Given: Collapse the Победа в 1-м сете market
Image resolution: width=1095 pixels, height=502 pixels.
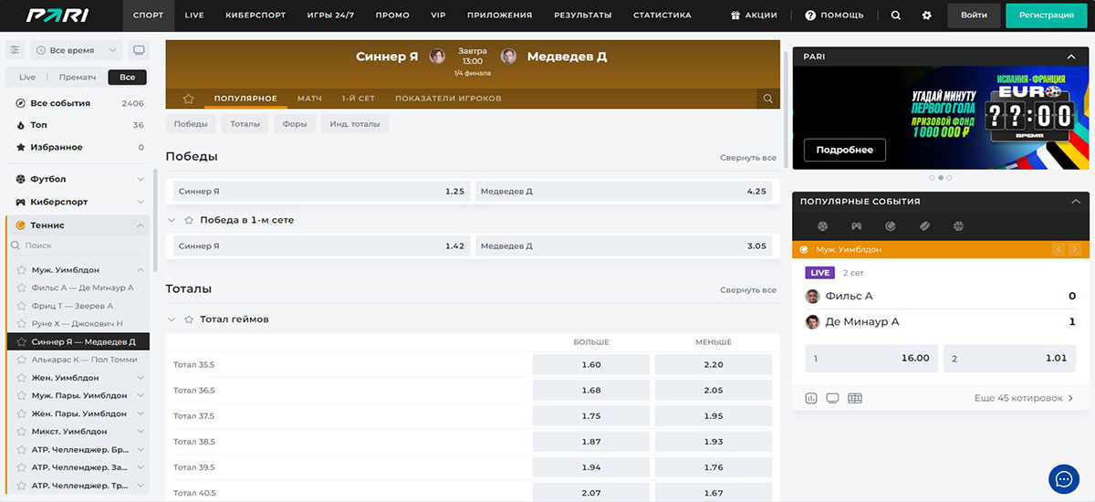Looking at the screenshot, I should (x=172, y=220).
